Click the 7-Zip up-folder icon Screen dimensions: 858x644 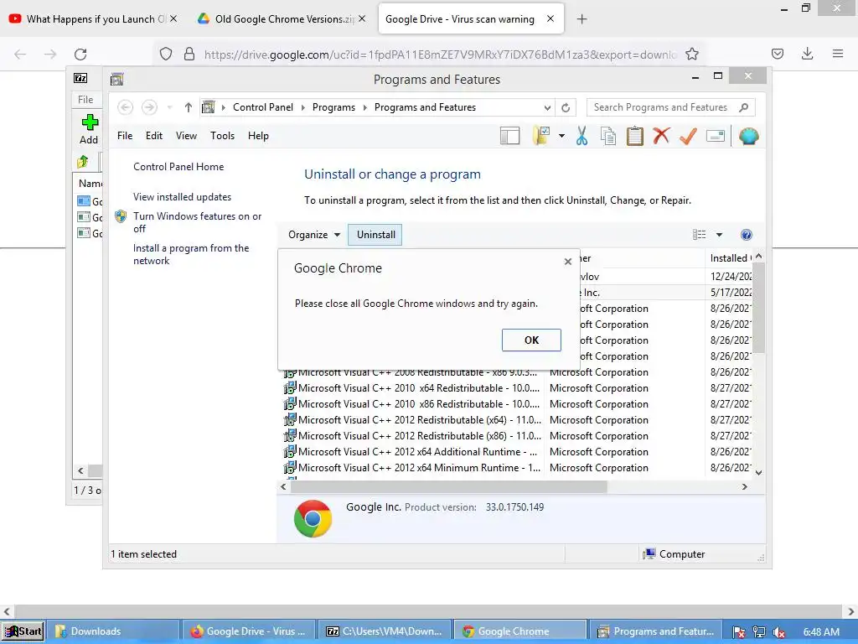point(83,162)
